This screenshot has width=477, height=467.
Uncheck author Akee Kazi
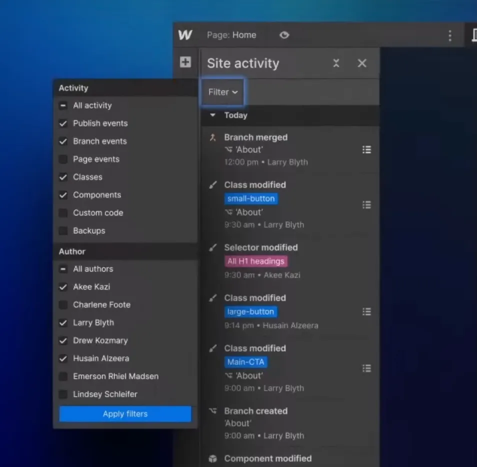(x=63, y=287)
